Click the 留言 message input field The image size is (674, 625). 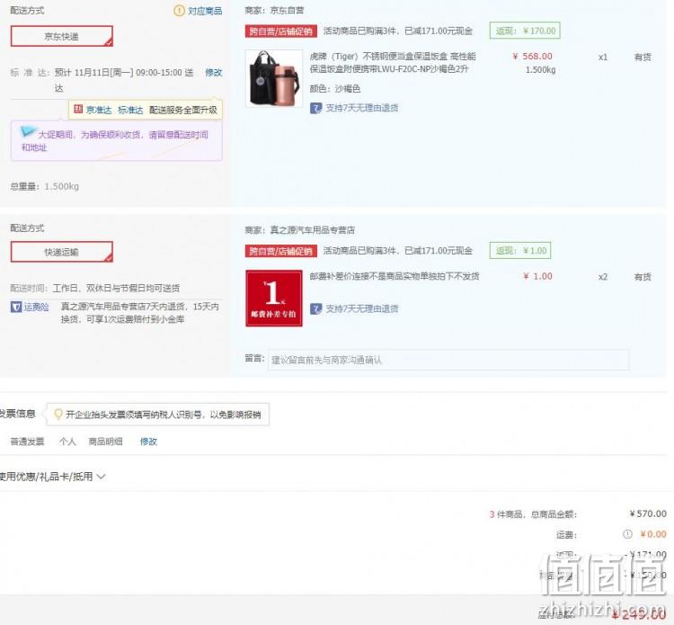point(448,360)
